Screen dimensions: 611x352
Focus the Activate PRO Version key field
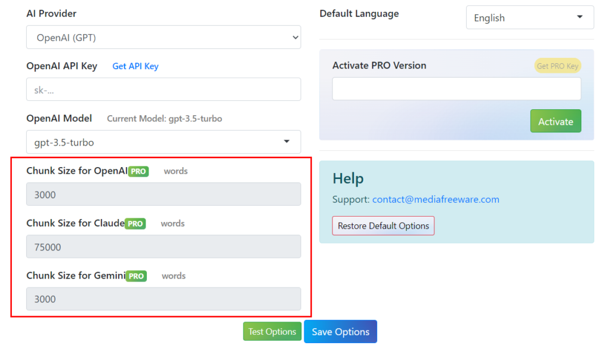[x=456, y=88]
